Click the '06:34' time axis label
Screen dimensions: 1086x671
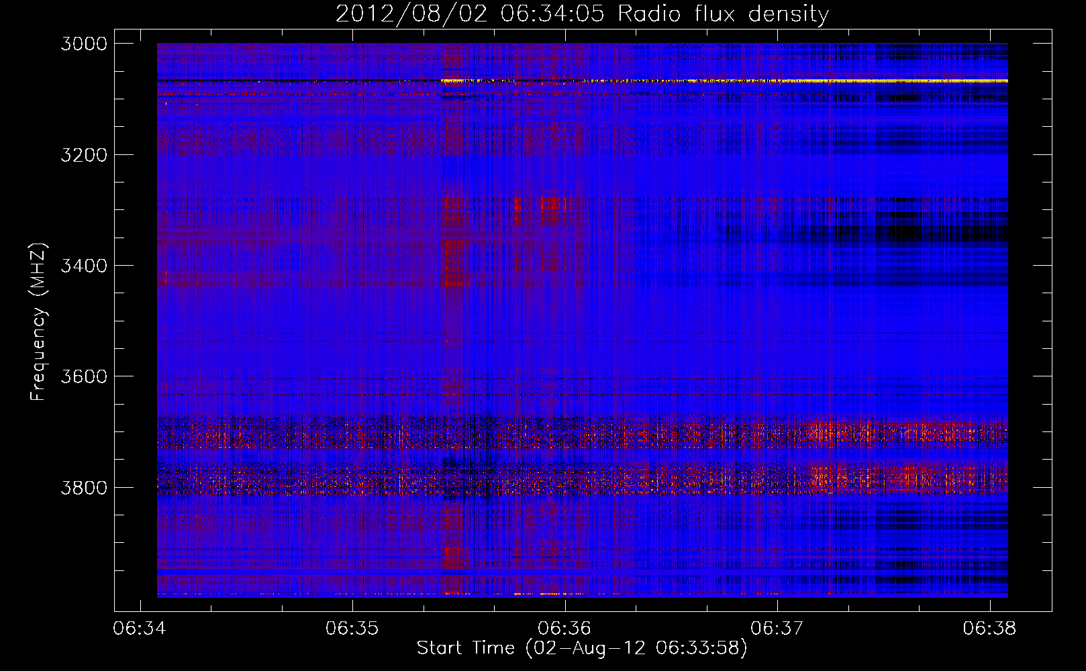coord(140,629)
